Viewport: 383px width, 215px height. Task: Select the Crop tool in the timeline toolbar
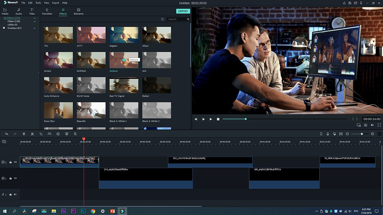point(41,134)
